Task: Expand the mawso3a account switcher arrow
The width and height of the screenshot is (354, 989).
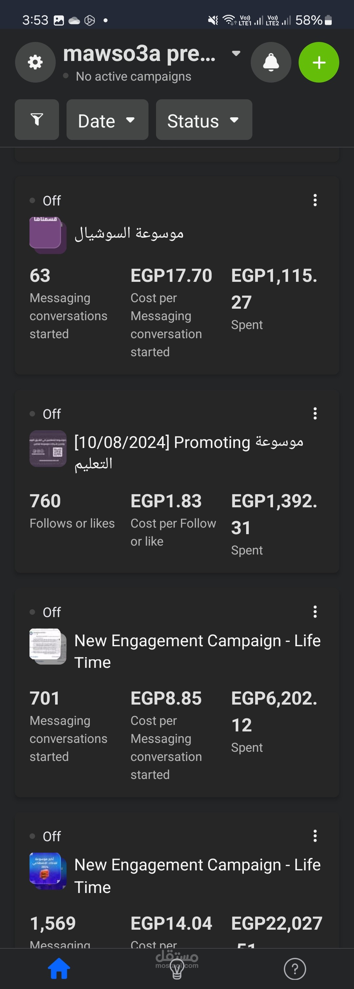Action: [236, 53]
